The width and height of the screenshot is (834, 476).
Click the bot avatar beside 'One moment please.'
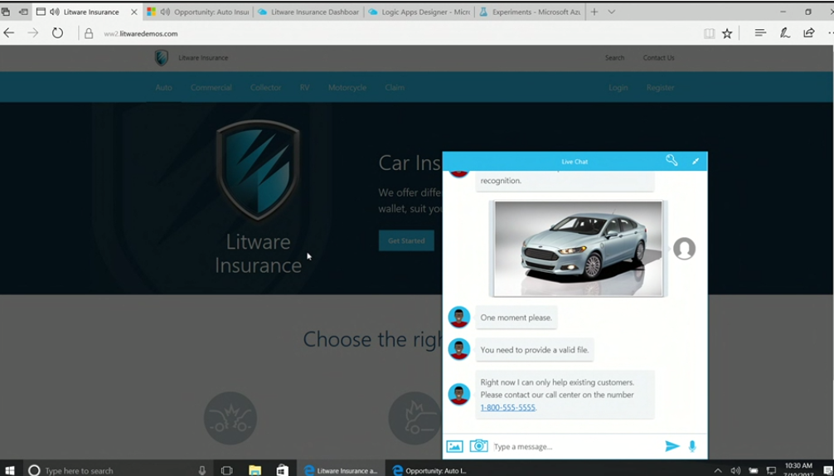pos(458,317)
